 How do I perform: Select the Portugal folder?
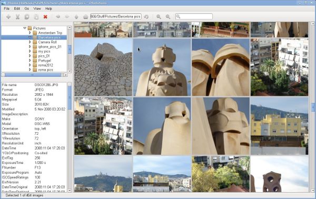[45, 61]
